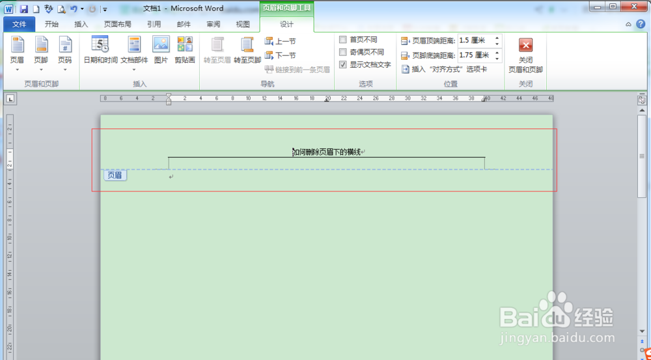Image resolution: width=651 pixels, height=360 pixels.
Task: Click the center tab stop marker on ruler
Action: coord(327,100)
